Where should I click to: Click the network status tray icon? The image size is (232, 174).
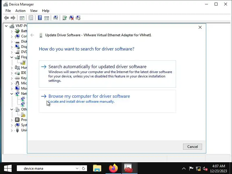[x=198, y=168]
